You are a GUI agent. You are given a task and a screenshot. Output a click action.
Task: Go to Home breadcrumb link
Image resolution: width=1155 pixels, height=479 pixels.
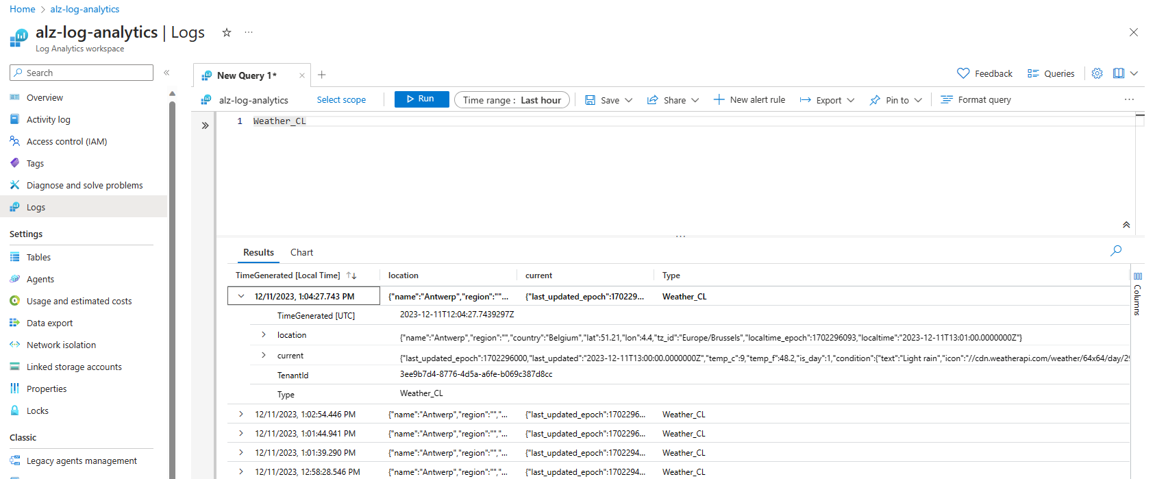(23, 9)
